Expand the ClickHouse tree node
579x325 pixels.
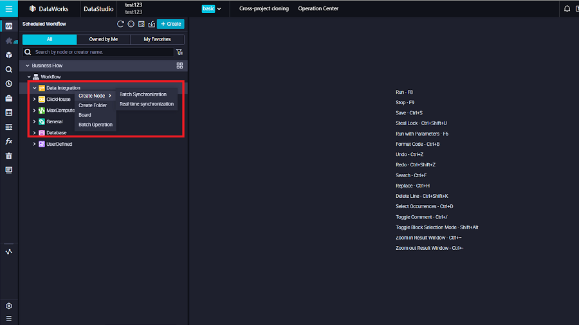35,100
